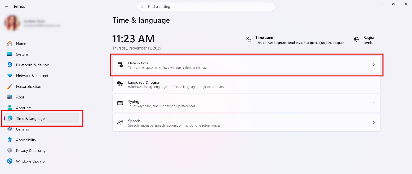
Task: Click the date Thursday, November 13, 2025
Action: click(x=137, y=48)
